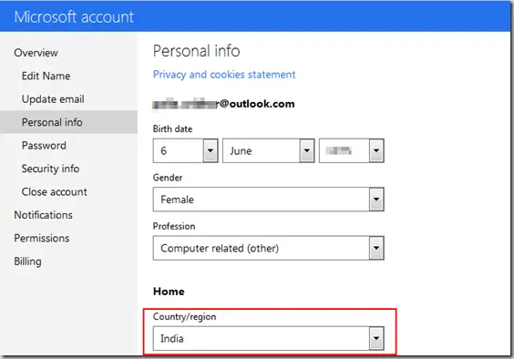Click the Profession label
Image resolution: width=514 pixels, height=359 pixels.
pos(174,226)
